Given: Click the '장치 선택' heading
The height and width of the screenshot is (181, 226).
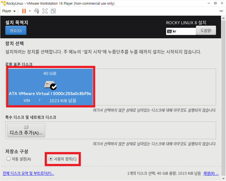Looking at the screenshot, I should coord(14,43).
